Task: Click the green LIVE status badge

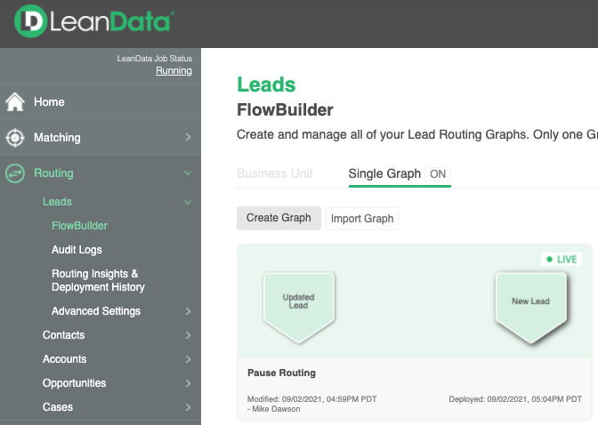Action: (x=562, y=260)
